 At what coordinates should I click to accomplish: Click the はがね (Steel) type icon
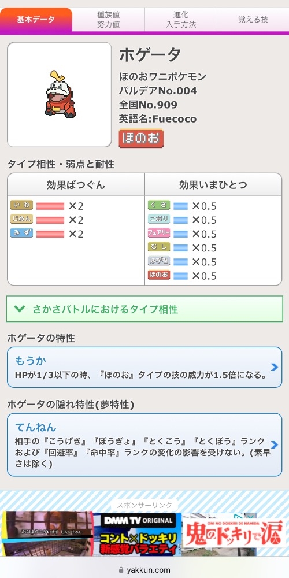(159, 261)
